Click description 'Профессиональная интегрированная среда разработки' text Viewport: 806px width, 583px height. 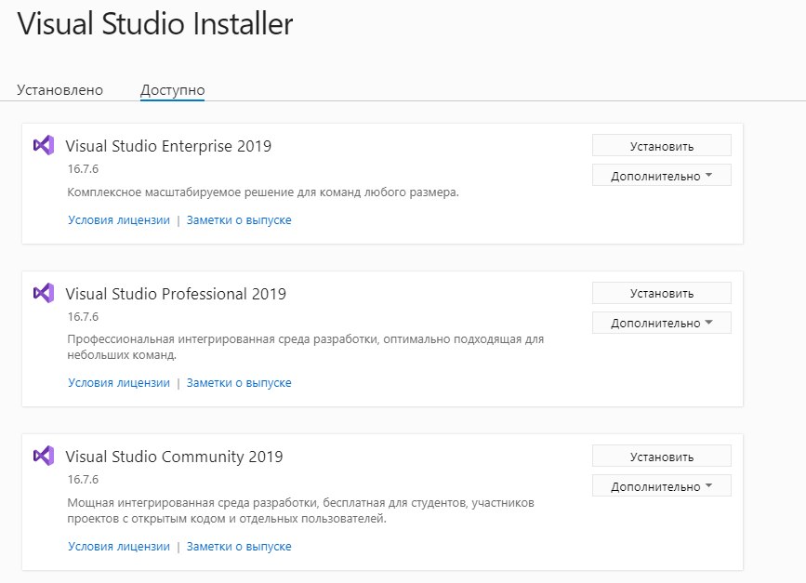305,347
